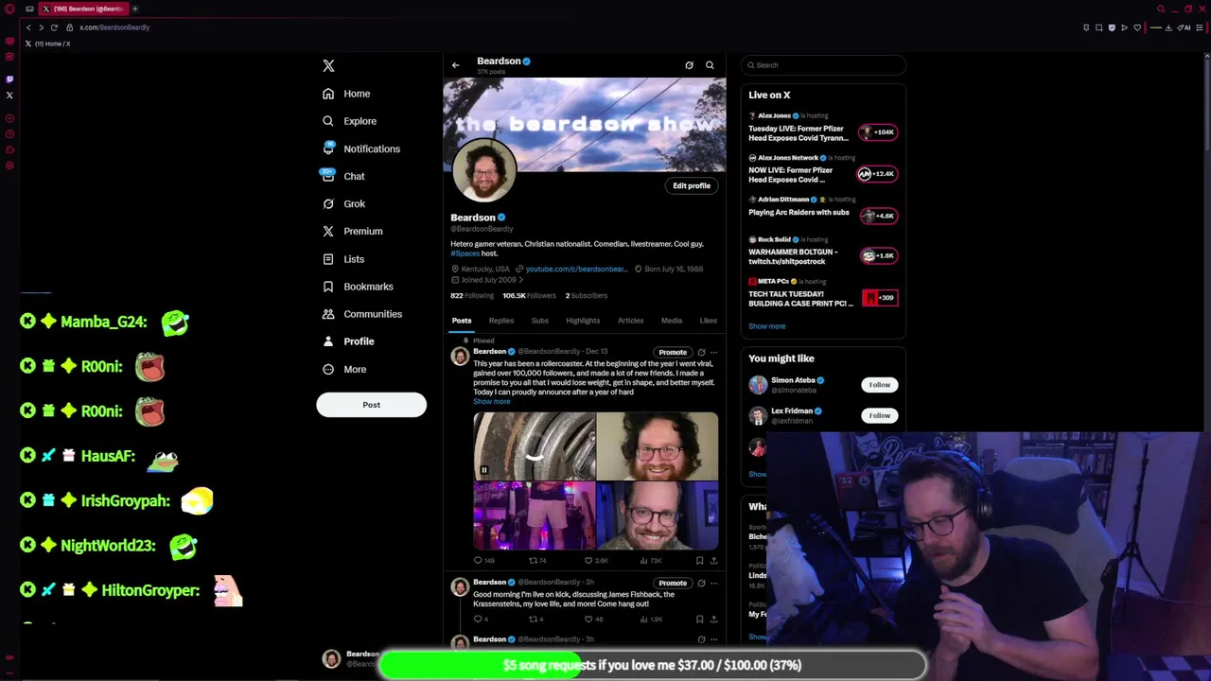Promote the Good morning kick post
Screen dimensions: 1211x681
(673, 583)
